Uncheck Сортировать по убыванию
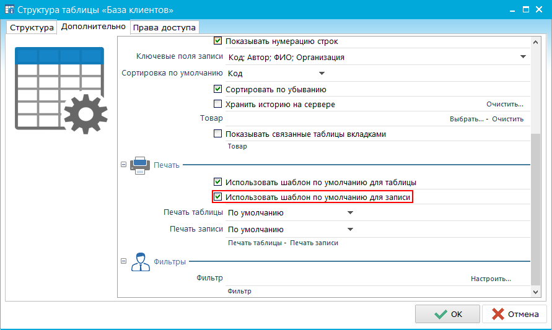 [217, 90]
